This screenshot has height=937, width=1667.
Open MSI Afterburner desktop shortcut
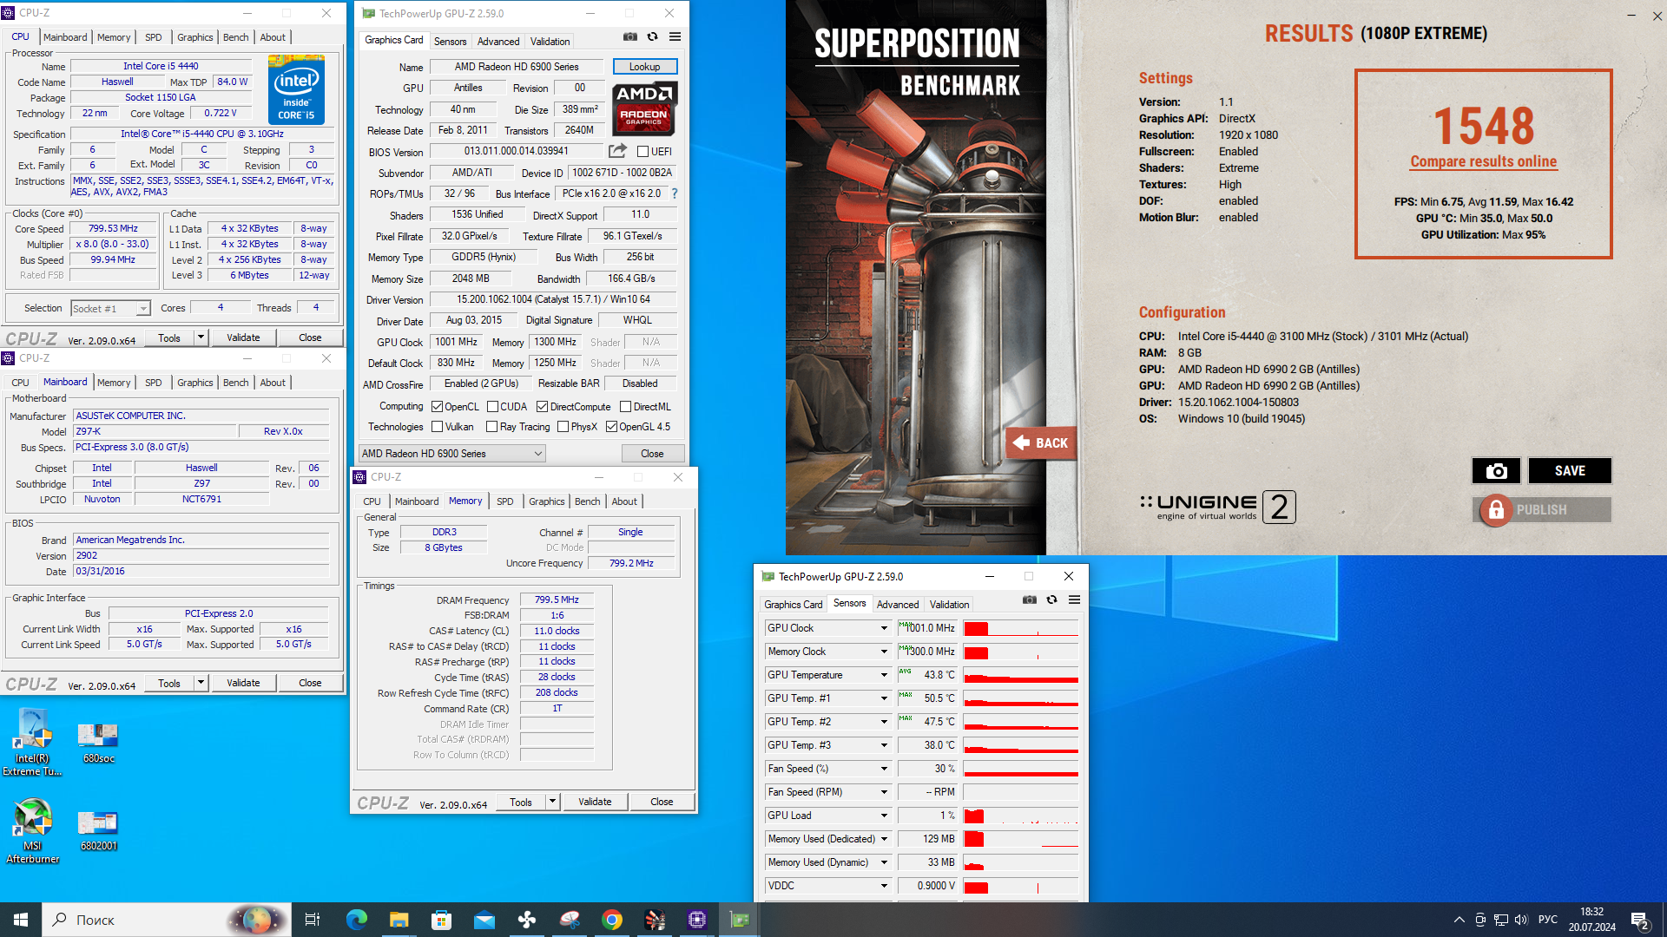(x=32, y=831)
